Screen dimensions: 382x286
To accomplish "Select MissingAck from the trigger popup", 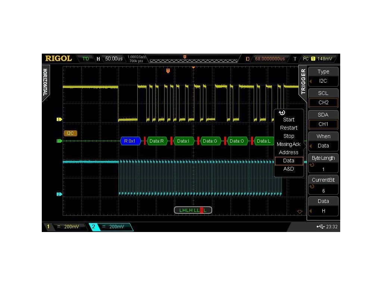I will 288,144.
